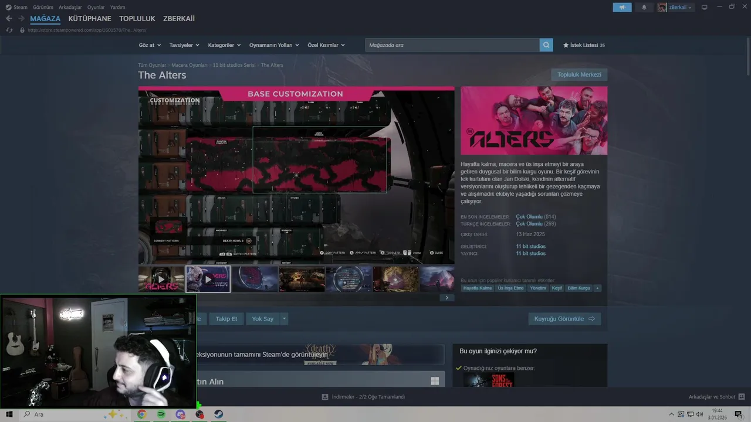Select the Keşif tag

(x=557, y=288)
